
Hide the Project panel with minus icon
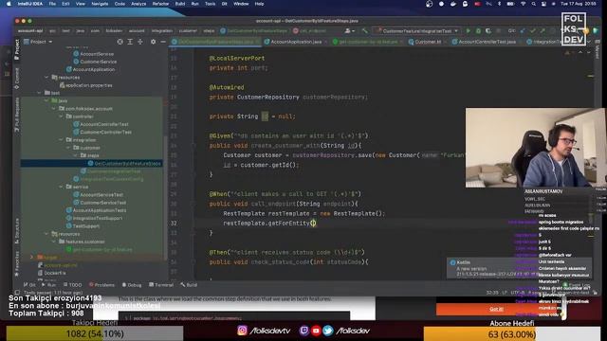[163, 42]
